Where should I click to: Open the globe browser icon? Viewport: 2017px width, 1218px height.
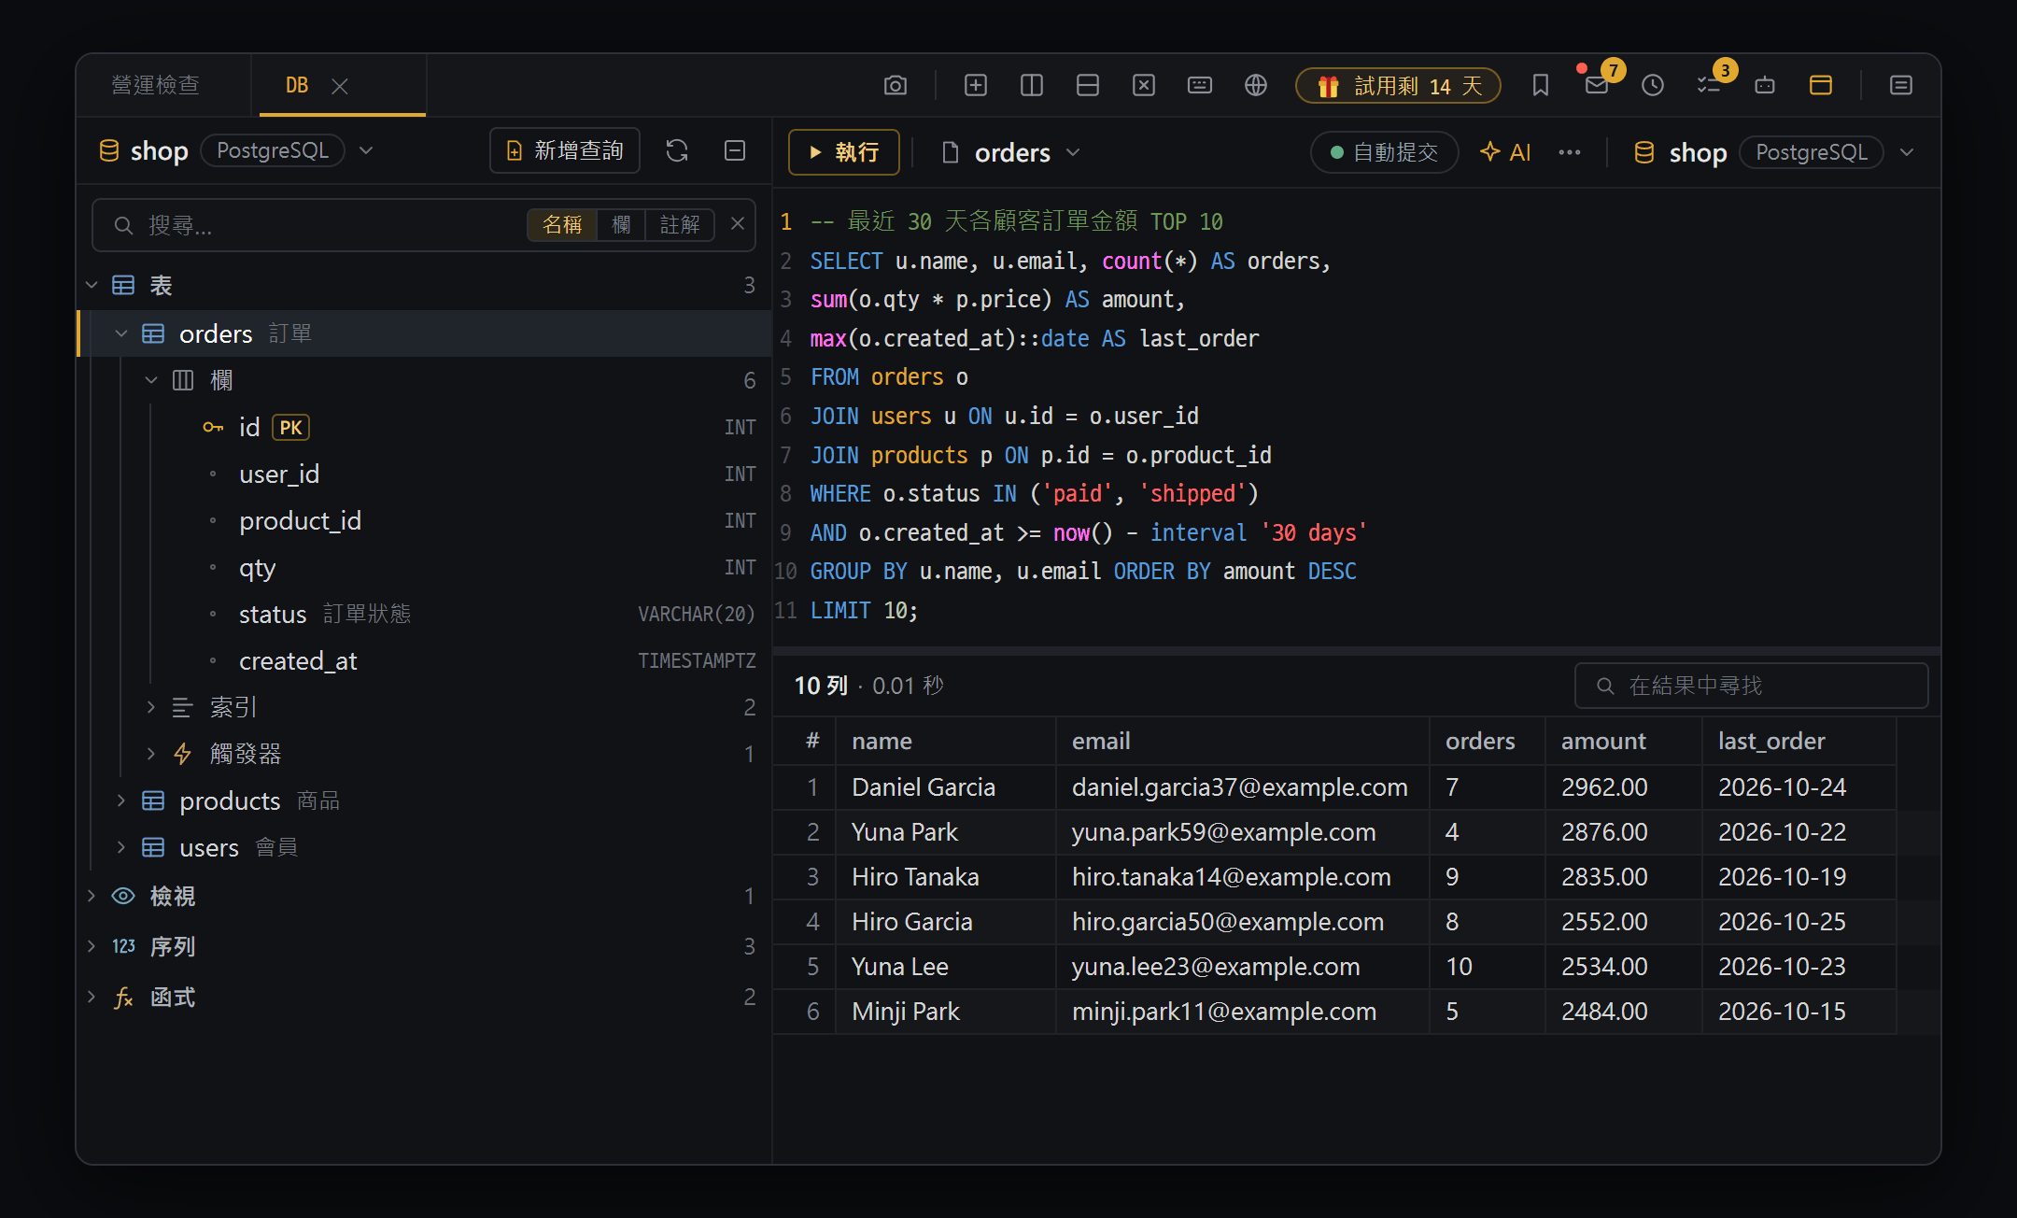point(1255,86)
